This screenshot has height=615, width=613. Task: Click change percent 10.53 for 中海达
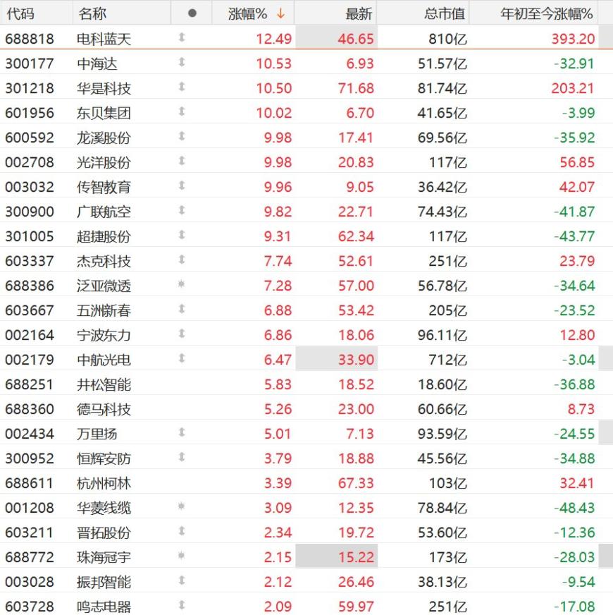click(274, 63)
